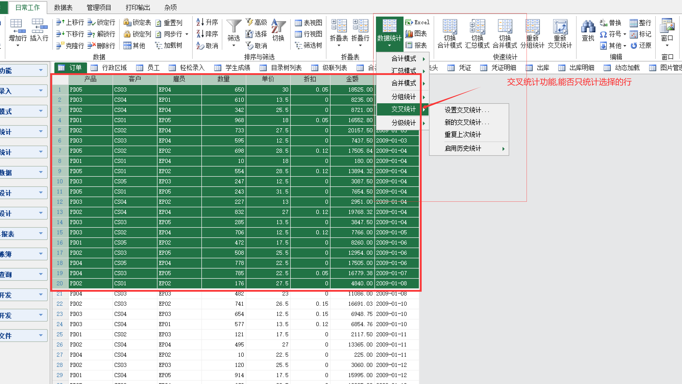Select row number 25 header
682x384 pixels.
[x=59, y=334]
